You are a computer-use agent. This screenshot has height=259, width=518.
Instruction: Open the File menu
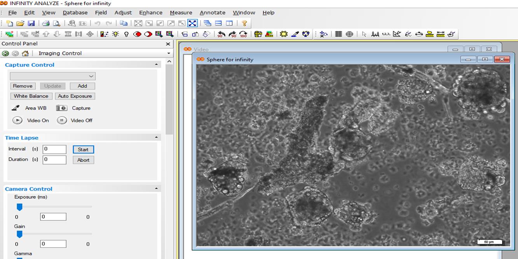pos(12,12)
